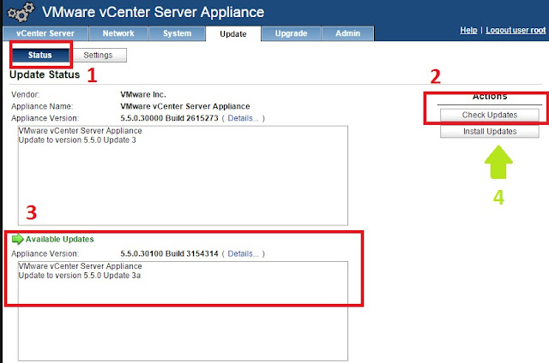Select the Status sub-tab
Screen dimensions: 549x363
coord(40,55)
